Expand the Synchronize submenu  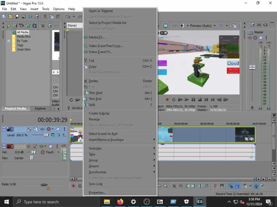[x=120, y=172]
